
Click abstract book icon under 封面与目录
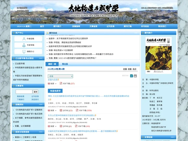[49, 84]
